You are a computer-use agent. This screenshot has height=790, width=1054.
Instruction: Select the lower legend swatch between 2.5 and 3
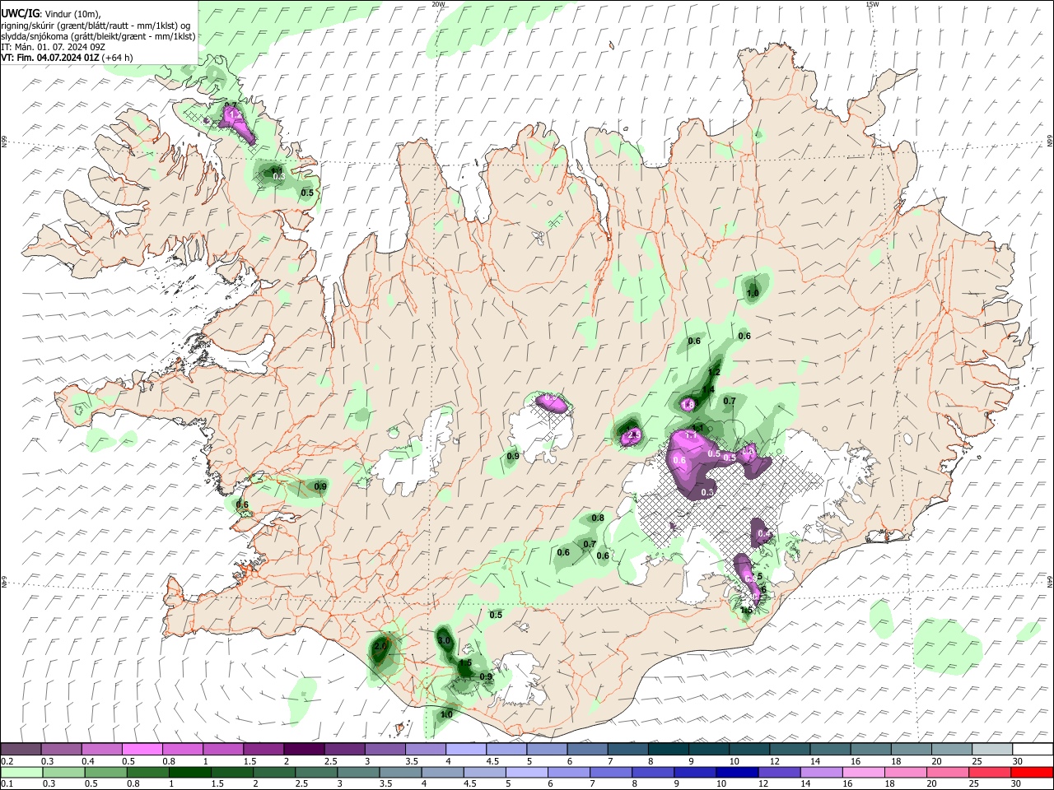[316, 773]
